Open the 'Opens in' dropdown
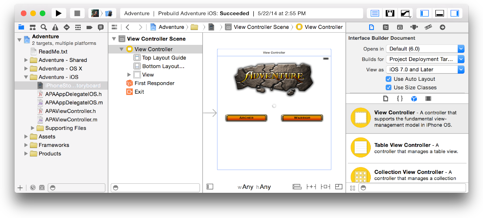Screen dimensions: 483x218 (425, 49)
